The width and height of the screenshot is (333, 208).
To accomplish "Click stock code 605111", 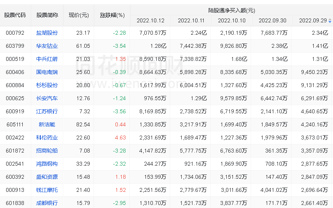I will (x=15, y=124).
